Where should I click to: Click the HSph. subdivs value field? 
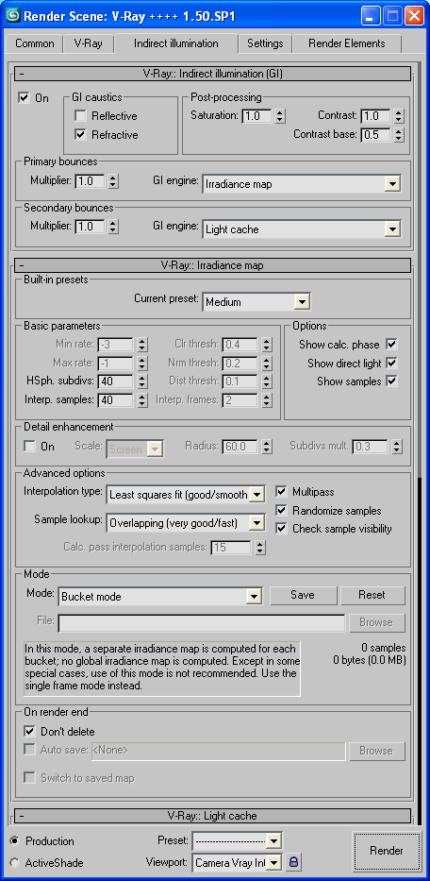click(116, 381)
